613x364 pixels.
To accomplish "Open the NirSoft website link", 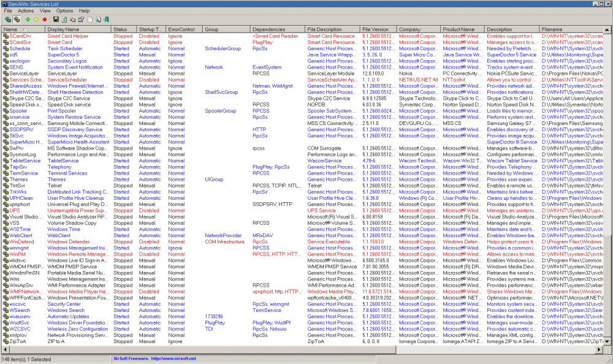I will [x=154, y=358].
